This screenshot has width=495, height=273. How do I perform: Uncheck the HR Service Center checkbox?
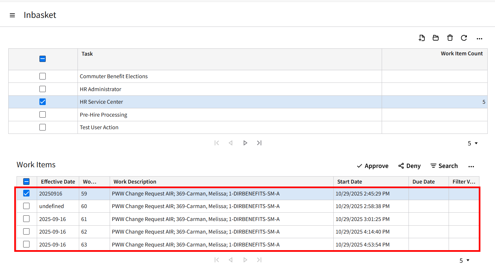[x=42, y=102]
